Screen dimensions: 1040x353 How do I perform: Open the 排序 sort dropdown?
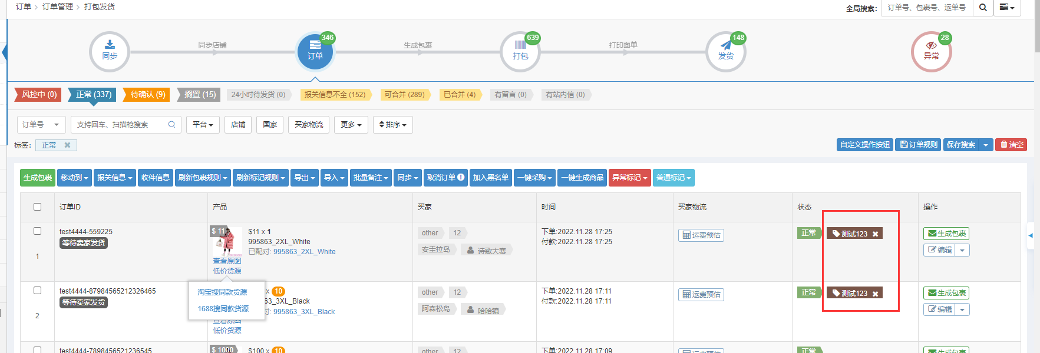[393, 125]
